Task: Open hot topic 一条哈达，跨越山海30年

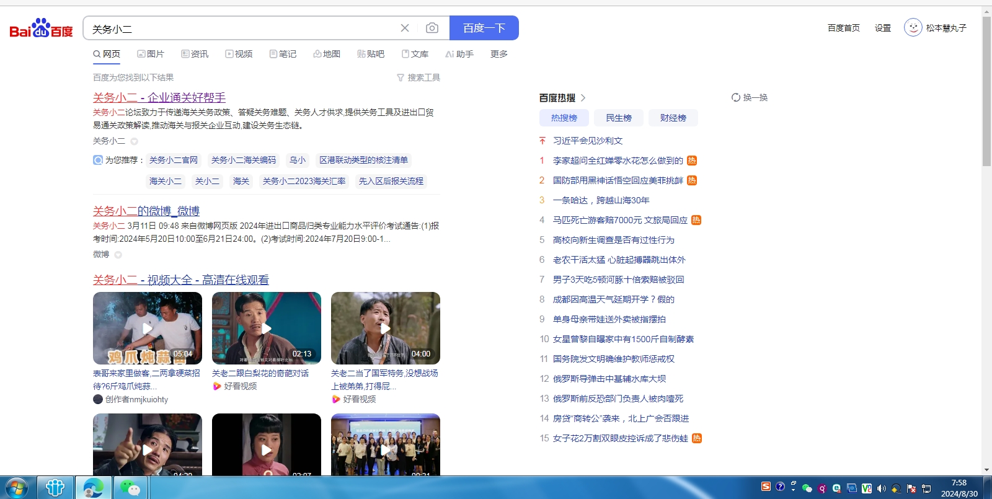Action: click(x=601, y=200)
